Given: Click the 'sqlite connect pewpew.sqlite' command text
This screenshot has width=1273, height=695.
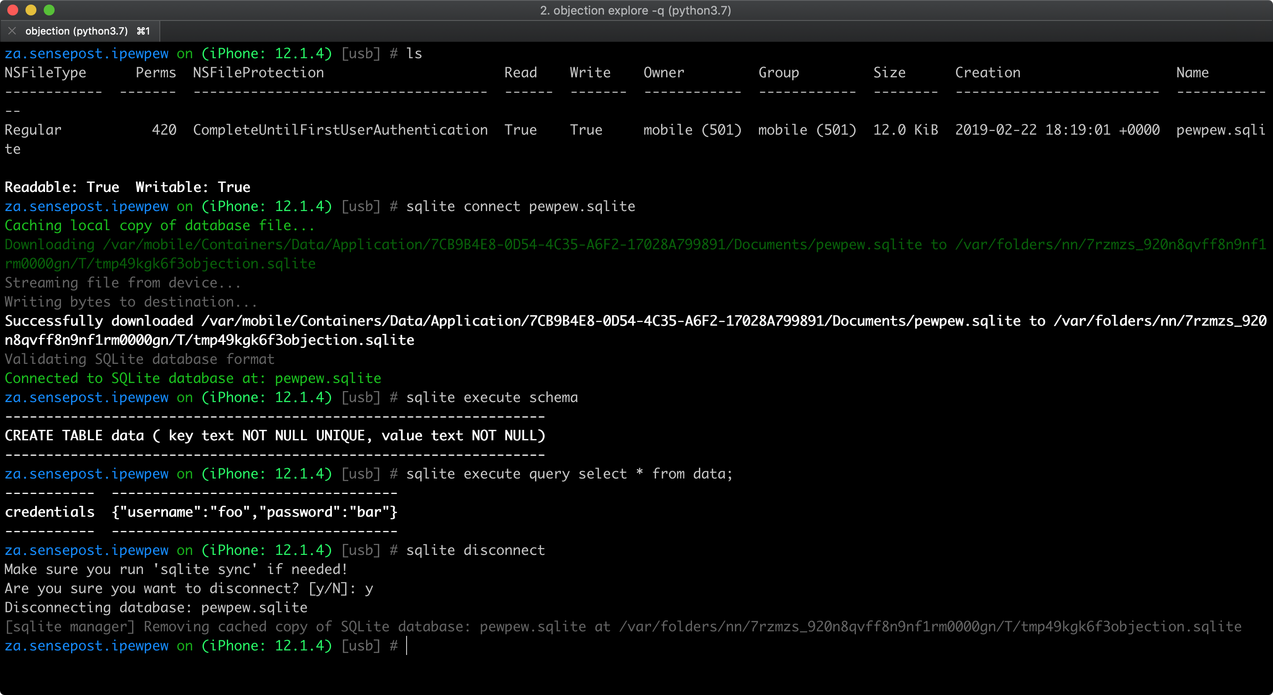Looking at the screenshot, I should pyautogui.click(x=520, y=206).
